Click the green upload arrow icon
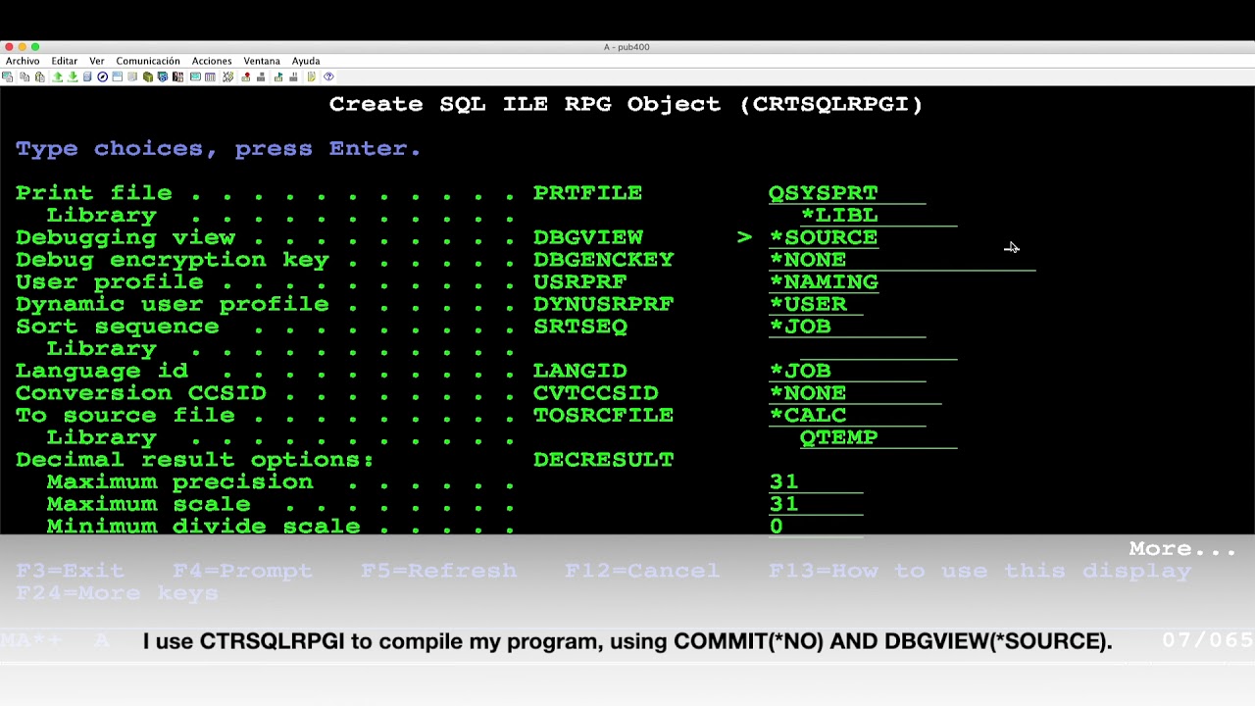The image size is (1255, 706). pos(57,76)
